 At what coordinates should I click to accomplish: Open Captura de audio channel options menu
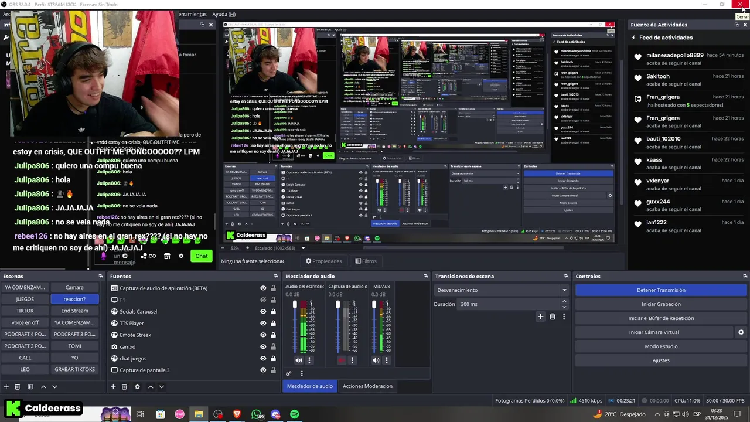pyautogui.click(x=352, y=360)
